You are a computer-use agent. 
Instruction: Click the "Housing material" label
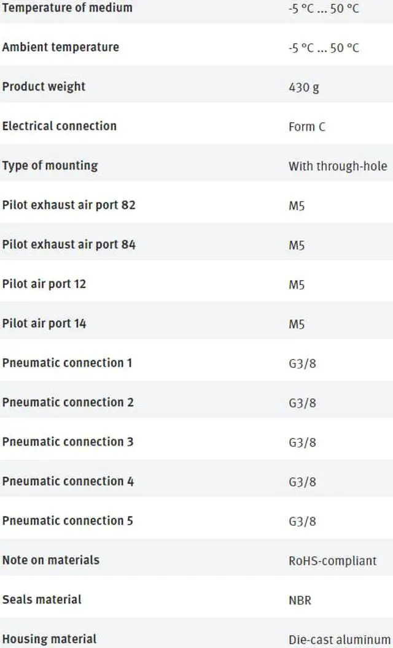(49, 639)
